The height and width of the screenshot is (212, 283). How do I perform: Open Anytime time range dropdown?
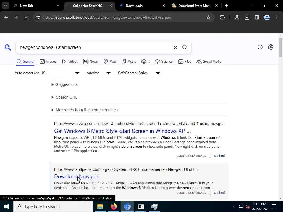coord(98,73)
